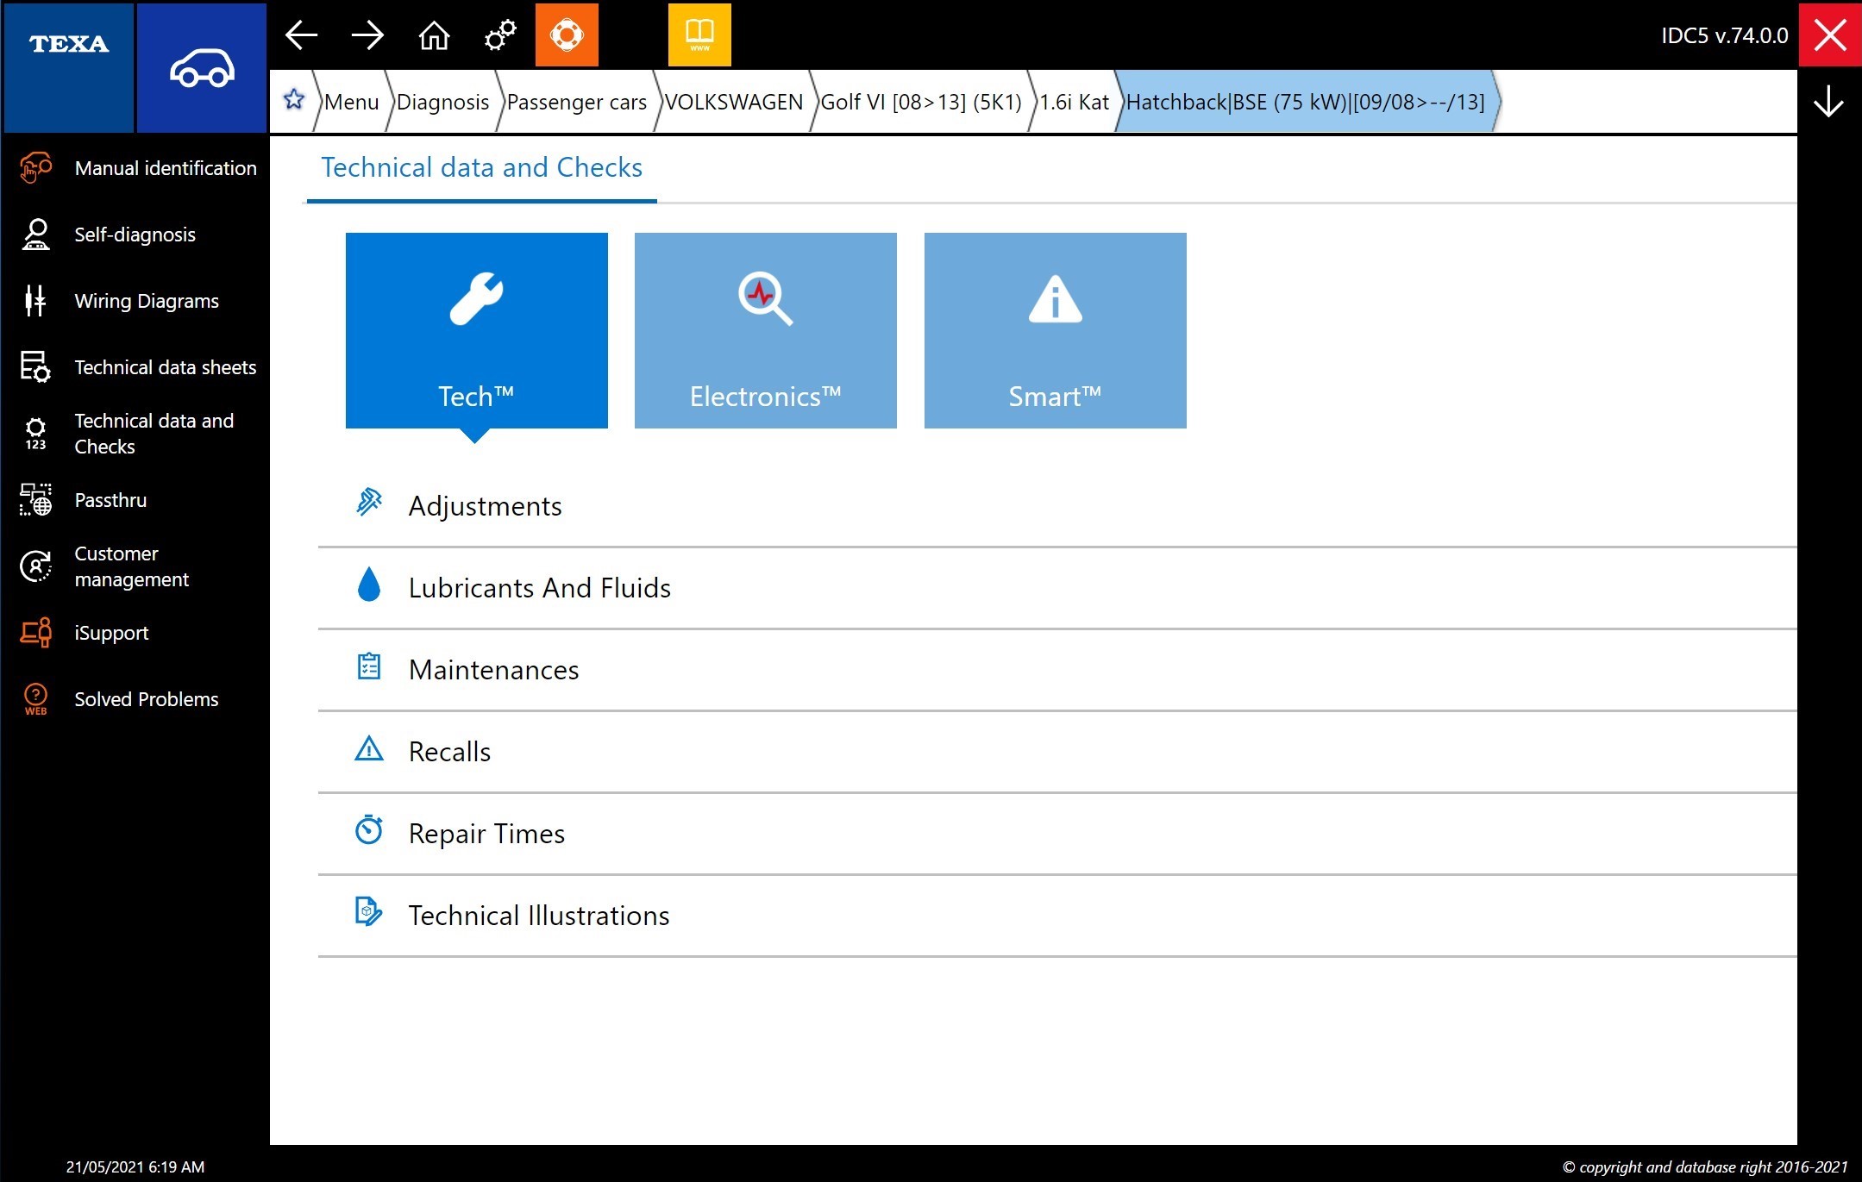Open the settings gears icon
Image resolution: width=1862 pixels, height=1182 pixels.
[x=500, y=35]
